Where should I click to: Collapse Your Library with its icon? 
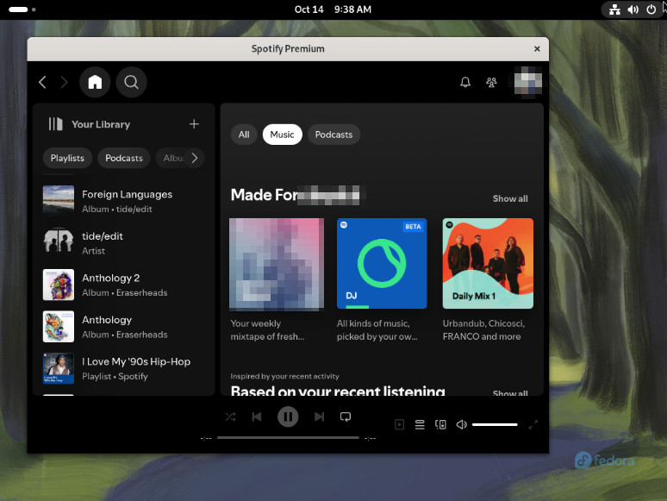[x=55, y=124]
